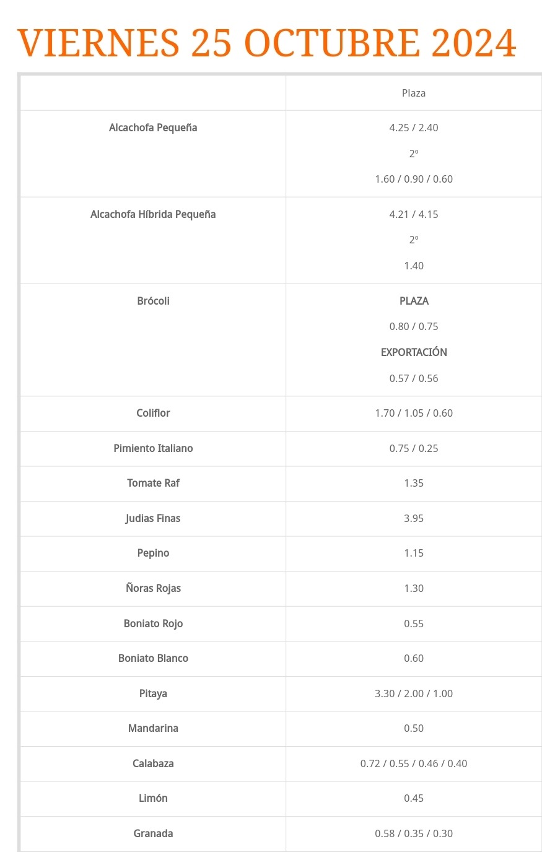
Task: Click the Boniato Rojo price 0.55
Action: 414,624
